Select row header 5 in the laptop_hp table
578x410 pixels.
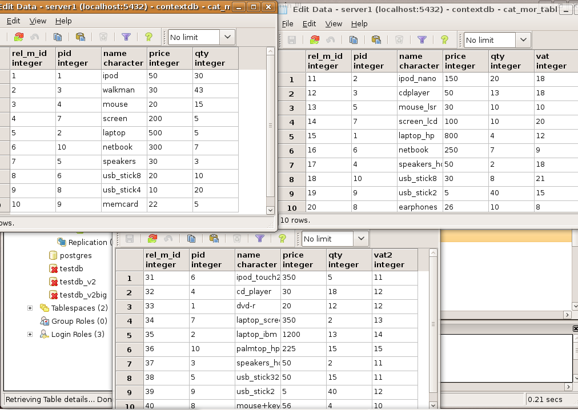coord(292,136)
